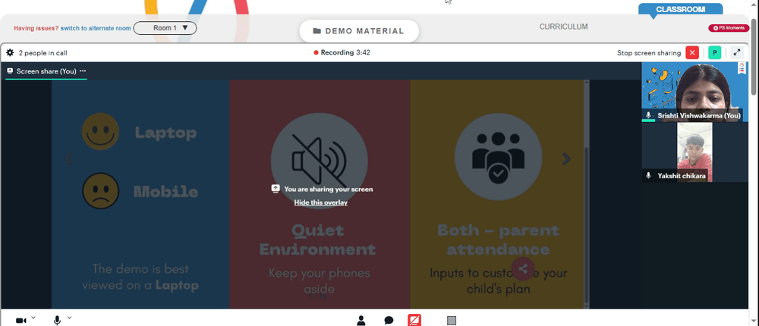Open call settings gear icon
The width and height of the screenshot is (759, 326).
(10, 53)
